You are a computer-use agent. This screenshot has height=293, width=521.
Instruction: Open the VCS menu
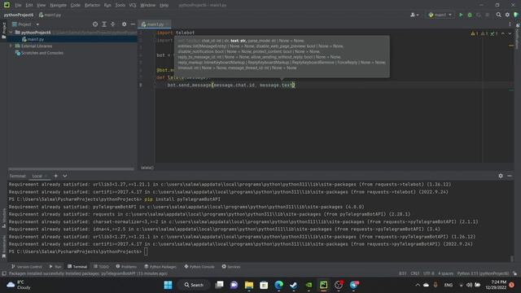coord(133,5)
